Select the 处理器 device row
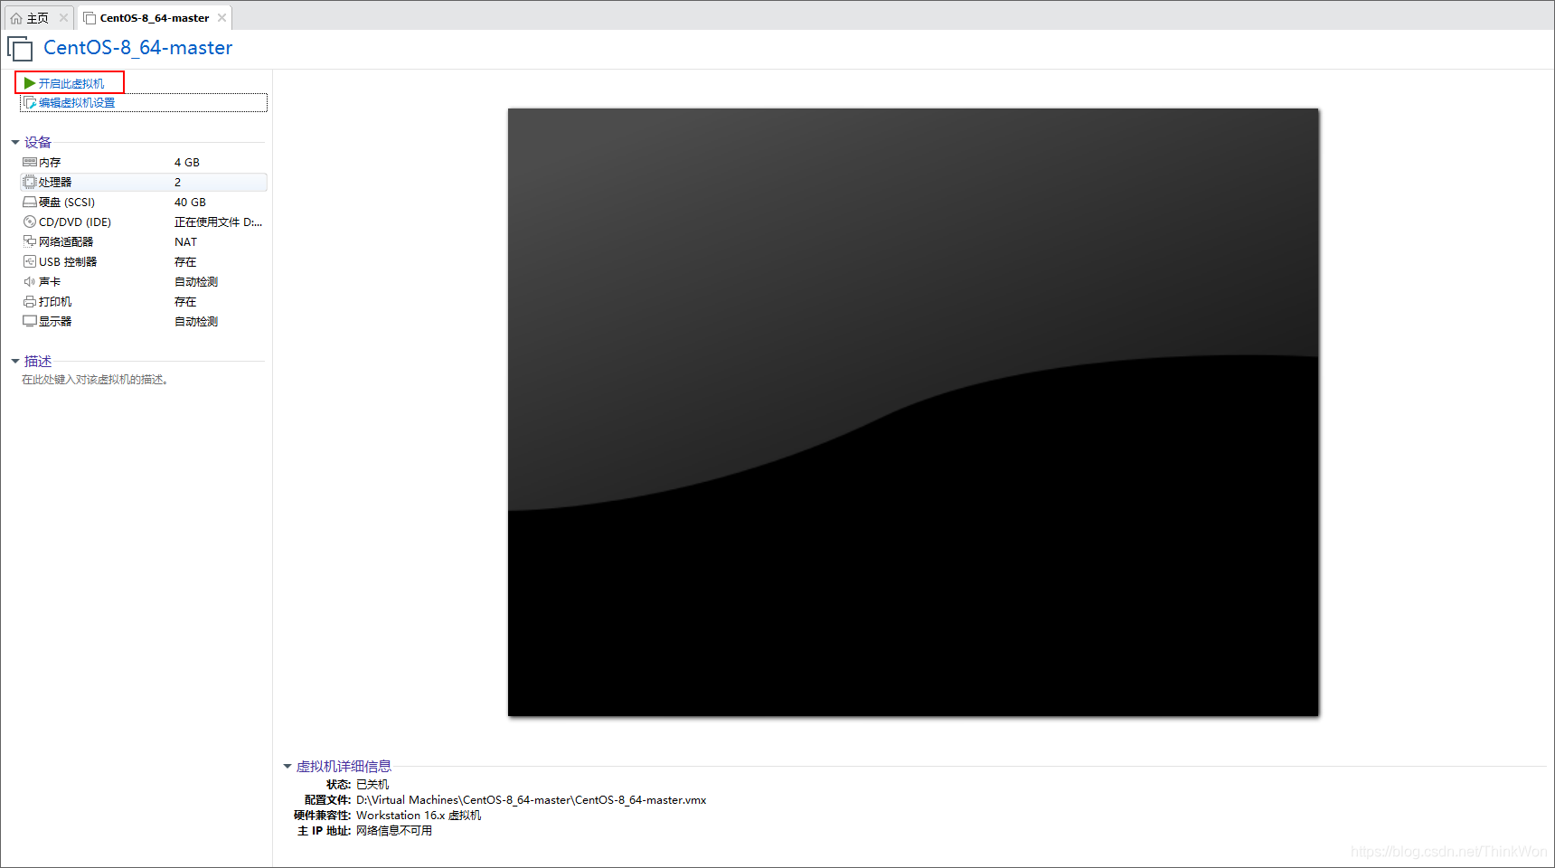Viewport: 1555px width, 868px height. coord(144,183)
